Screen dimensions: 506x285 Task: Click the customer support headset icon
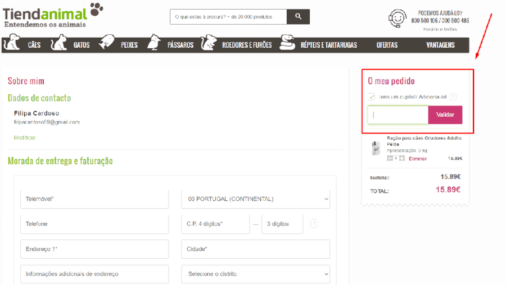(x=397, y=19)
